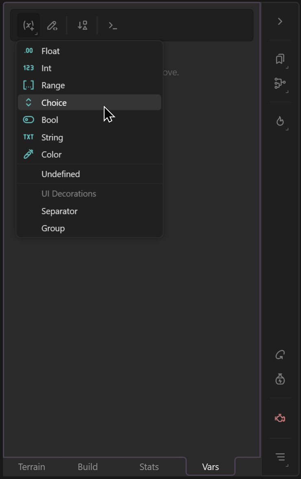The height and width of the screenshot is (479, 301).
Task: Click the add variable (x+) toolbar icon
Action: (x=28, y=25)
